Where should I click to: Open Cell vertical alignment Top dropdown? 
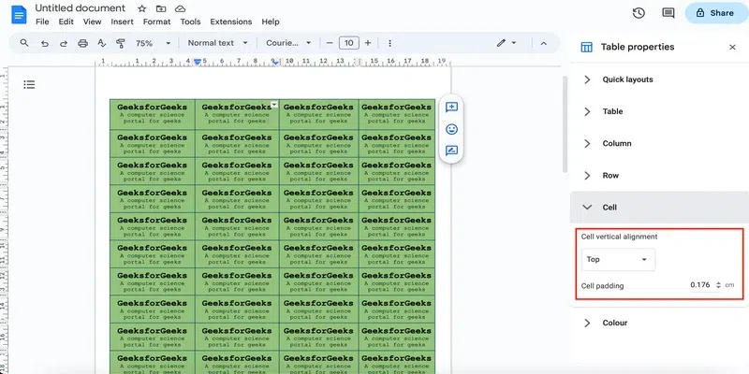point(618,260)
